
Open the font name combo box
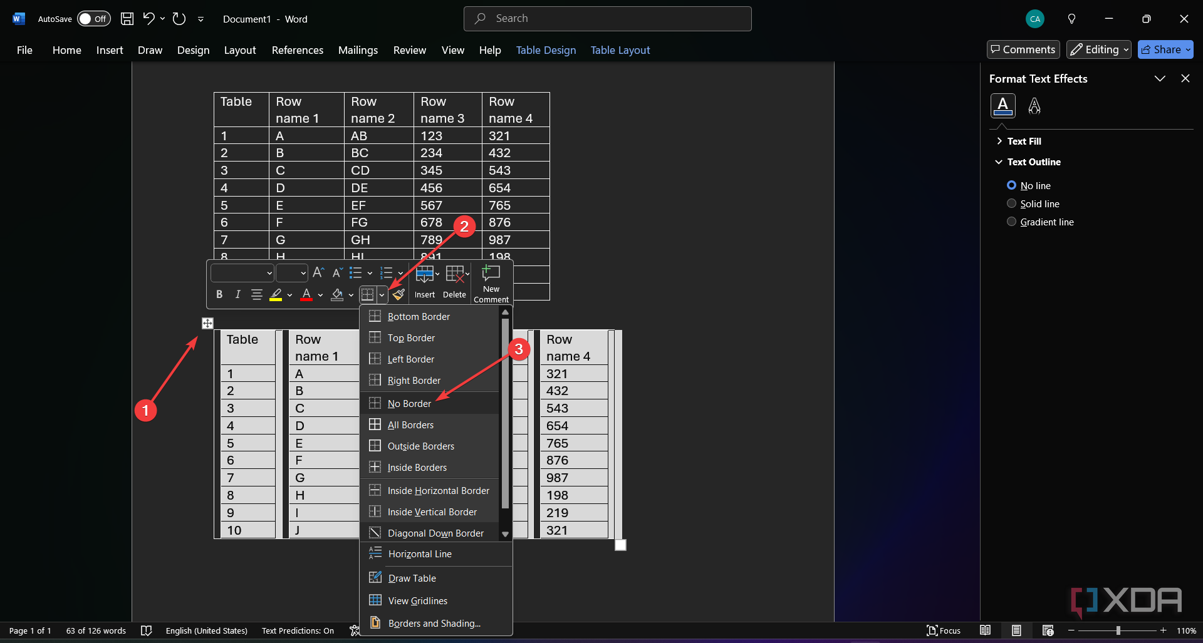pos(242,273)
